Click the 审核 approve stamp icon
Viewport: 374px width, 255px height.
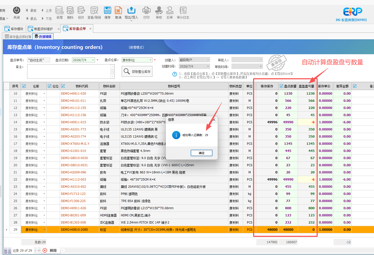[159, 10]
